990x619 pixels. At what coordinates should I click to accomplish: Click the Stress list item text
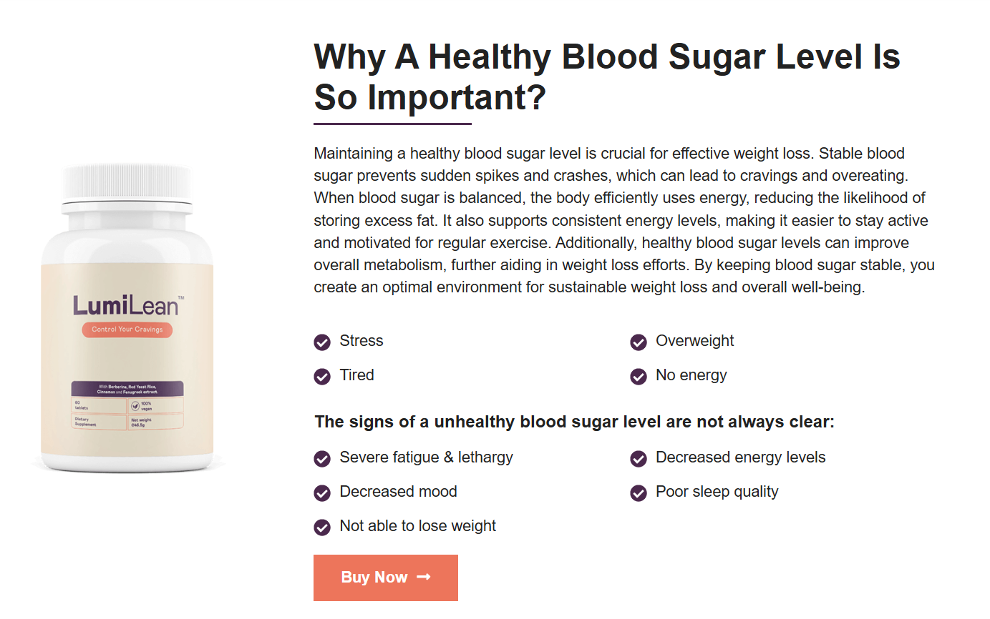[361, 341]
